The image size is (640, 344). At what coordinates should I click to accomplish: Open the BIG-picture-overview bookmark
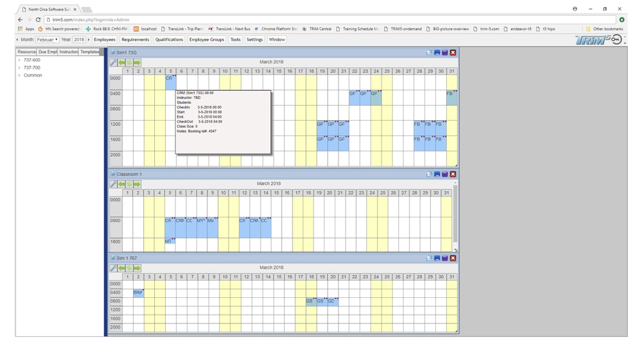pyautogui.click(x=447, y=29)
